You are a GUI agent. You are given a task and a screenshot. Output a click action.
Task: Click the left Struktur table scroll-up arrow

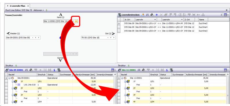pos(115,75)
